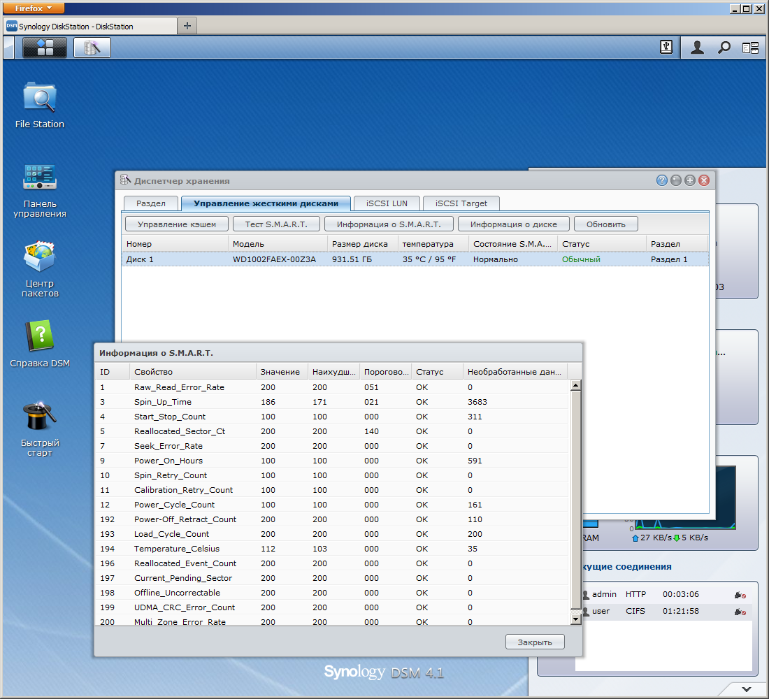Select the Power_Cycle_Count row
769x699 pixels.
tap(331, 505)
